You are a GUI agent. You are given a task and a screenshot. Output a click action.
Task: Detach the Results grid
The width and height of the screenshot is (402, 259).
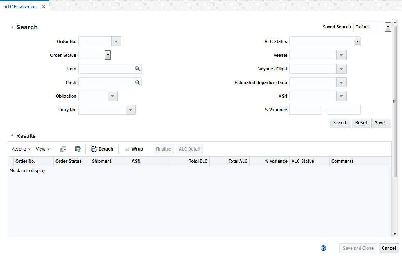(102, 149)
